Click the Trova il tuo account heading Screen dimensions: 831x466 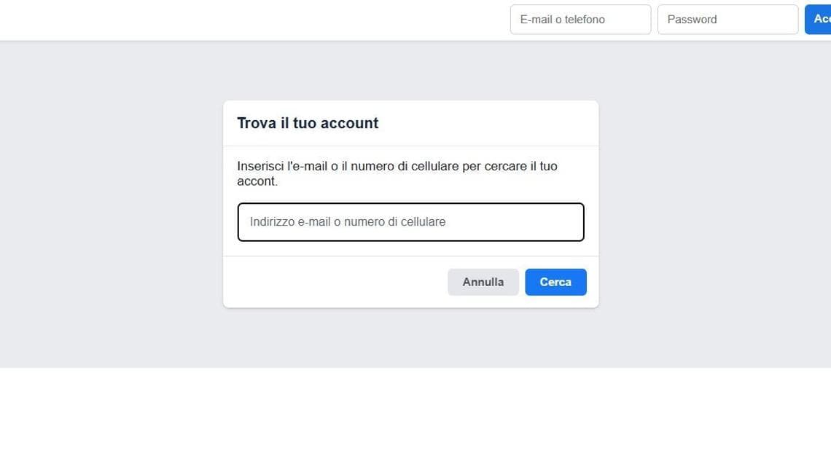click(308, 123)
